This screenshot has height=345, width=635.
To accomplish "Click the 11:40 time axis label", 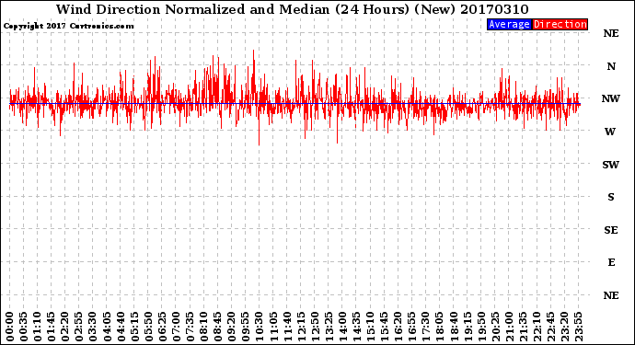I will click(287, 327).
